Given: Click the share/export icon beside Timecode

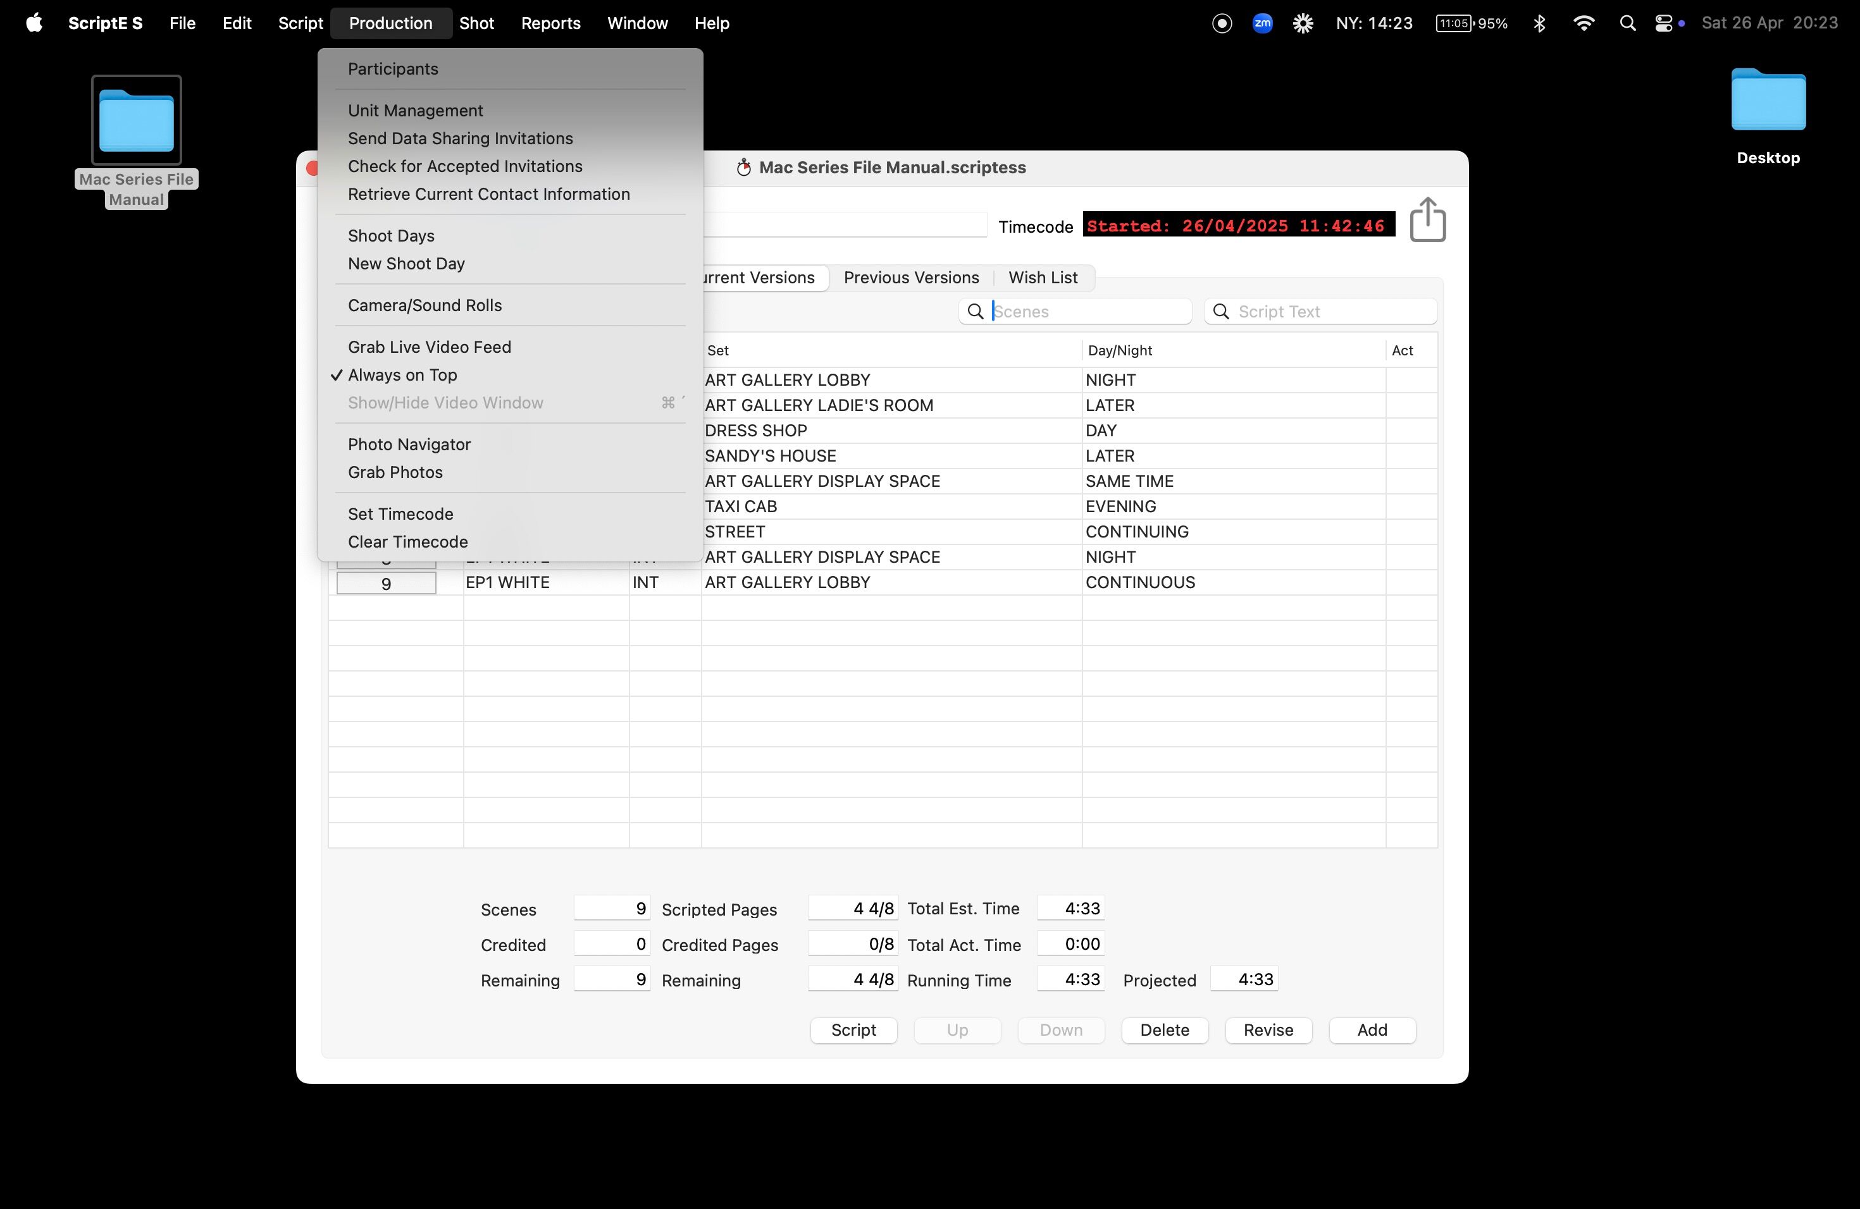Looking at the screenshot, I should coord(1427,220).
